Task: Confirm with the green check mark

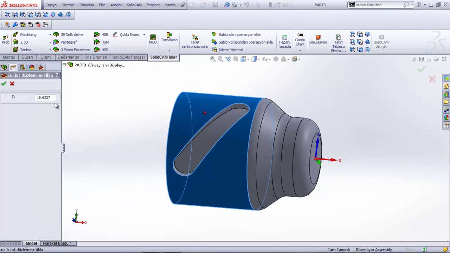Action: pyautogui.click(x=4, y=84)
